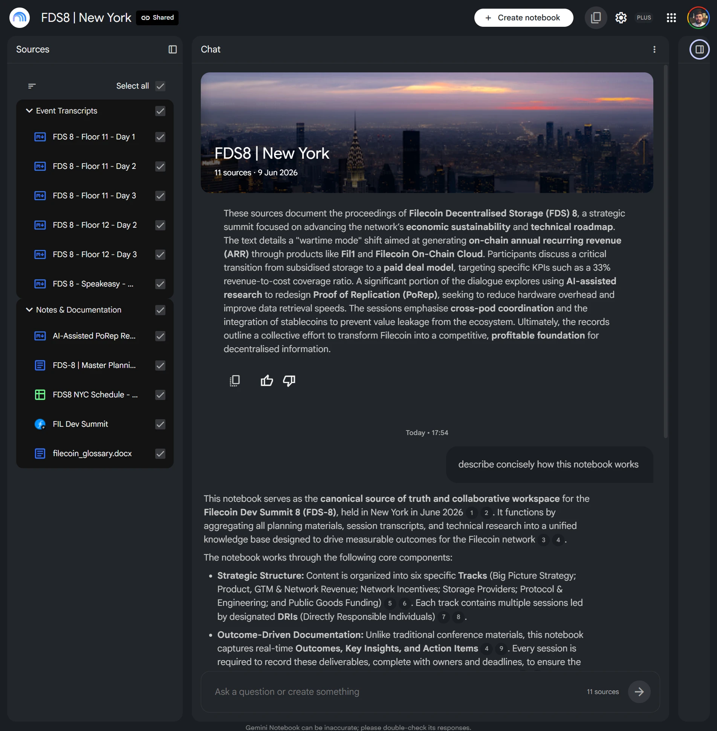Screen dimensions: 717x731
Task: Focus the Ask a question input field
Action: (396, 692)
